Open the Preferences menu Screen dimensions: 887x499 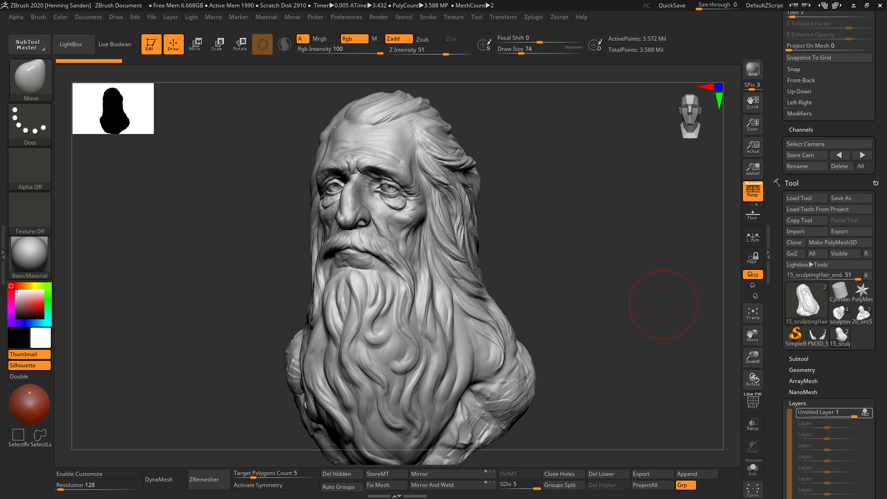(346, 17)
